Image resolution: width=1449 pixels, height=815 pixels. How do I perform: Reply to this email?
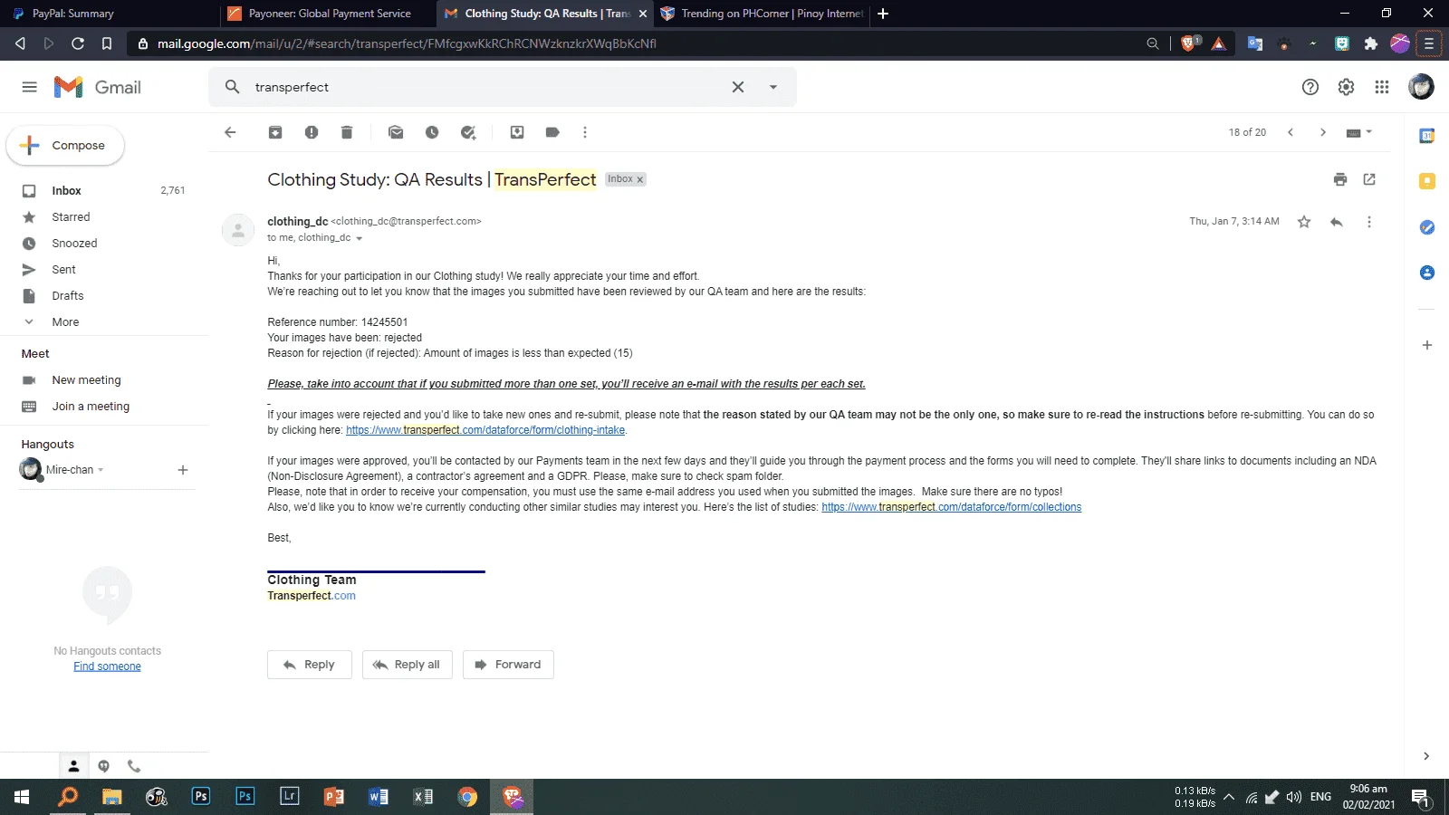coord(309,665)
